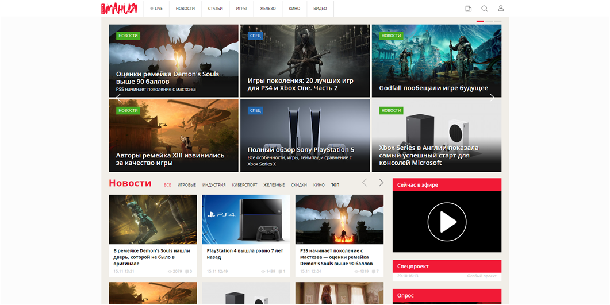
Task: Open the devices icon in header
Action: point(469,9)
